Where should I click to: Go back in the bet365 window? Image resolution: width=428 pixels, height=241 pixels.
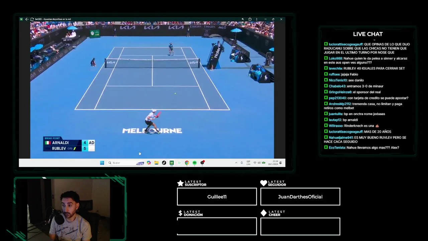(27, 19)
